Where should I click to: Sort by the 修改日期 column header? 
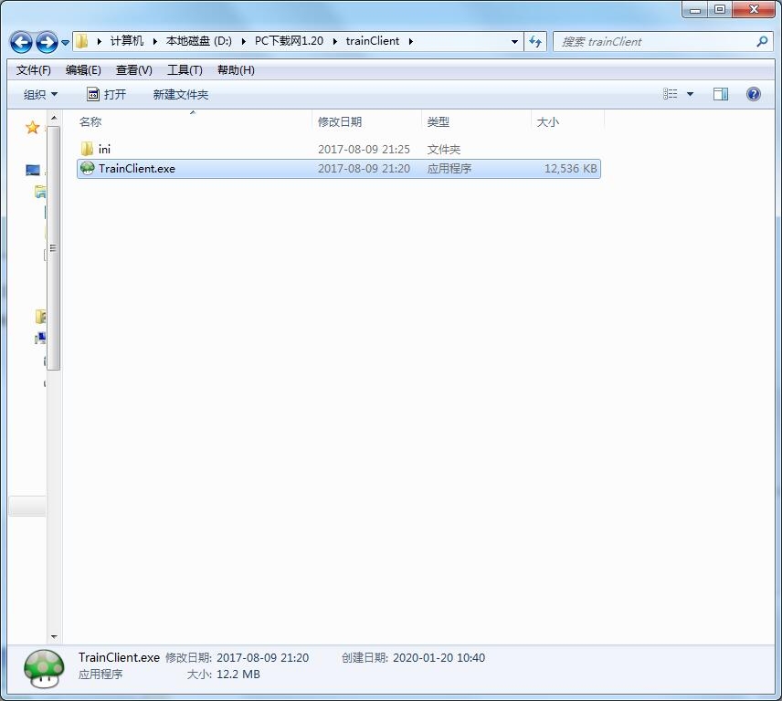[x=367, y=121]
